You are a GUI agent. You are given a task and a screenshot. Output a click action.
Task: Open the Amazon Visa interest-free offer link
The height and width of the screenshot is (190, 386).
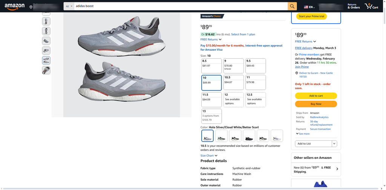pyautogui.click(x=242, y=47)
